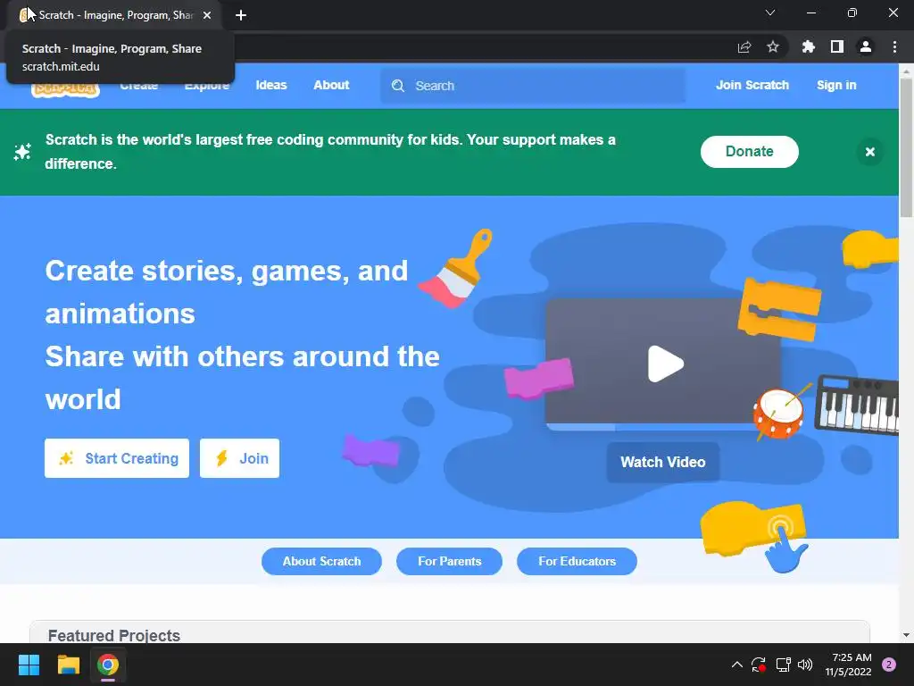Click the page vertical scrollbar thumb
The height and width of the screenshot is (686, 914).
coord(906,147)
